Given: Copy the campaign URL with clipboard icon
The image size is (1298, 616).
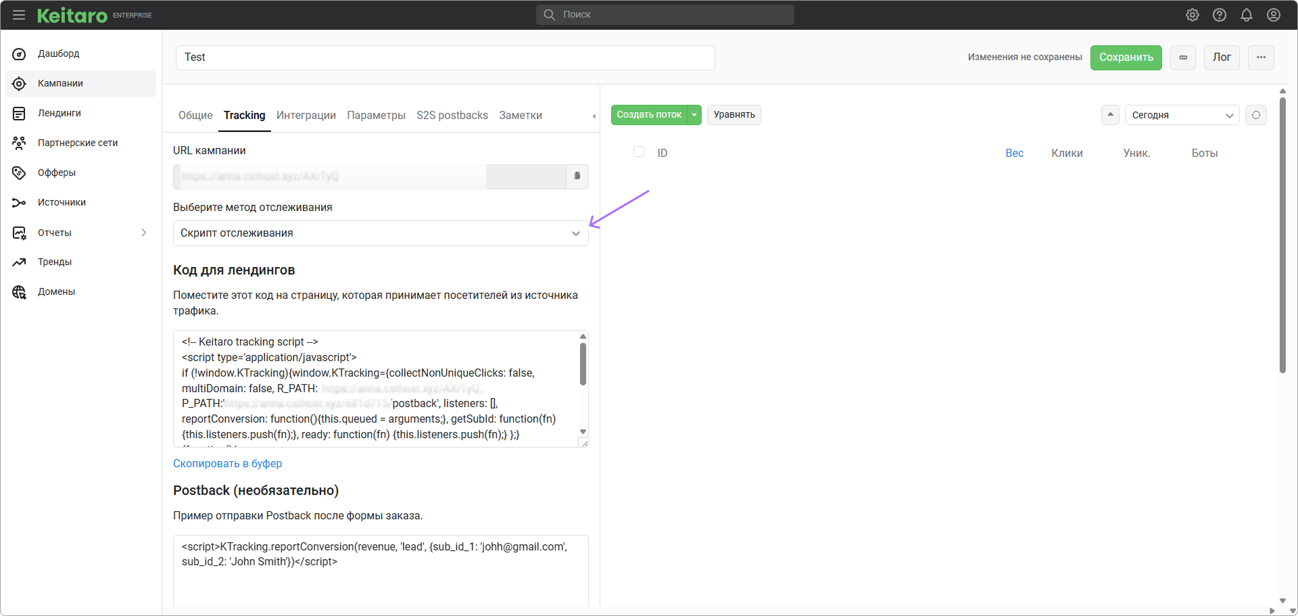Looking at the screenshot, I should pos(577,176).
